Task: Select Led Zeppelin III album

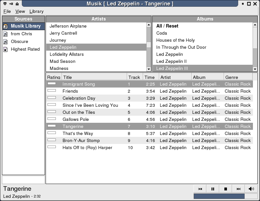Action: click(203, 68)
